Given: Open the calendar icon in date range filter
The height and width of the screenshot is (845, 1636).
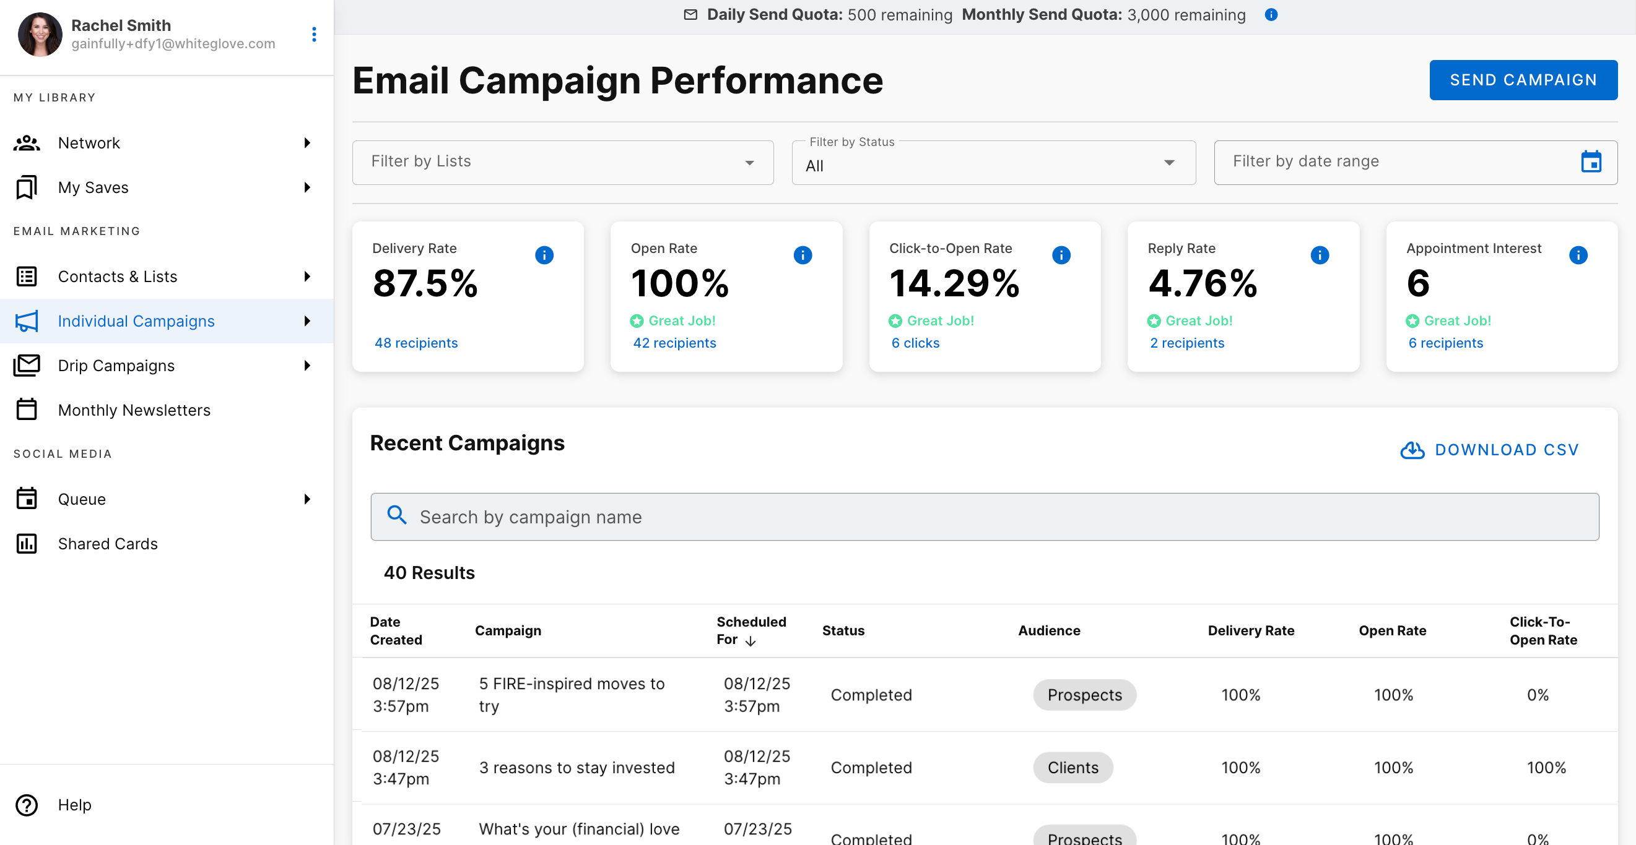Looking at the screenshot, I should click(1590, 162).
